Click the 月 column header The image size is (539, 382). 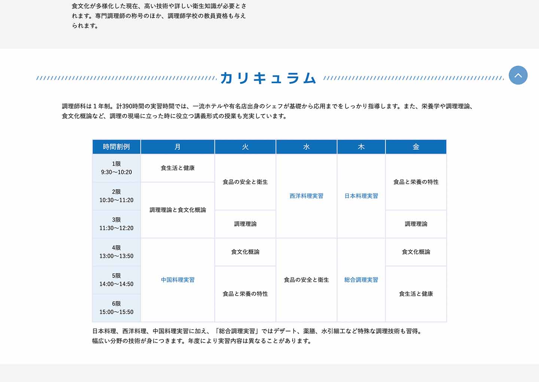tap(177, 147)
